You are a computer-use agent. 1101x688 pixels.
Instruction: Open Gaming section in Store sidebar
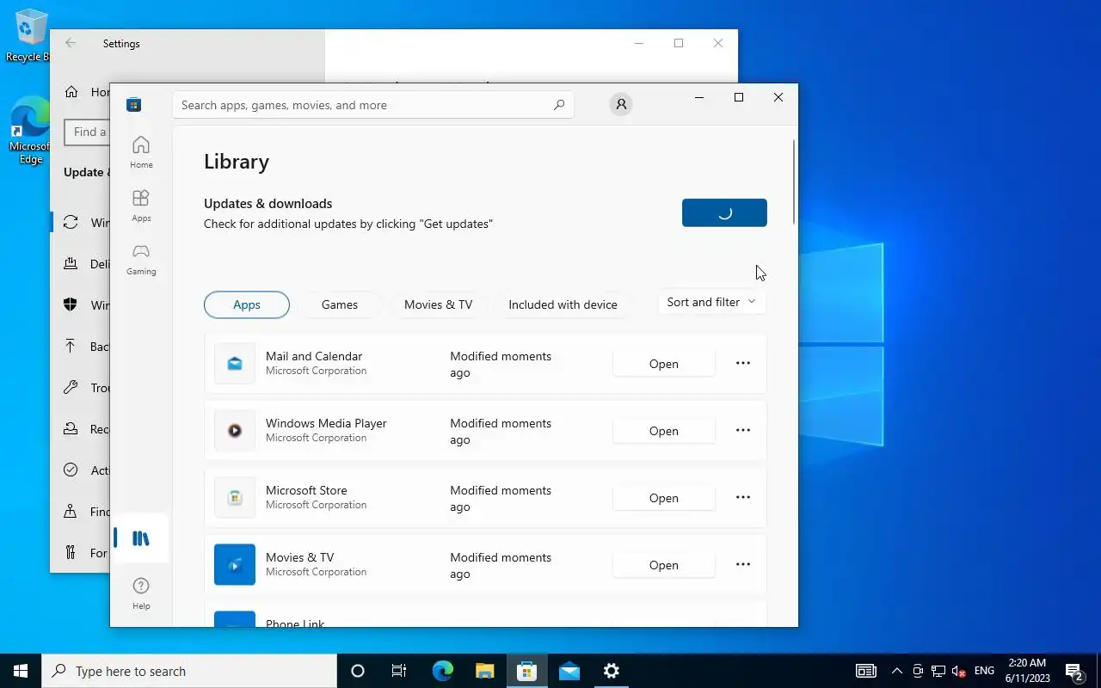(x=141, y=259)
